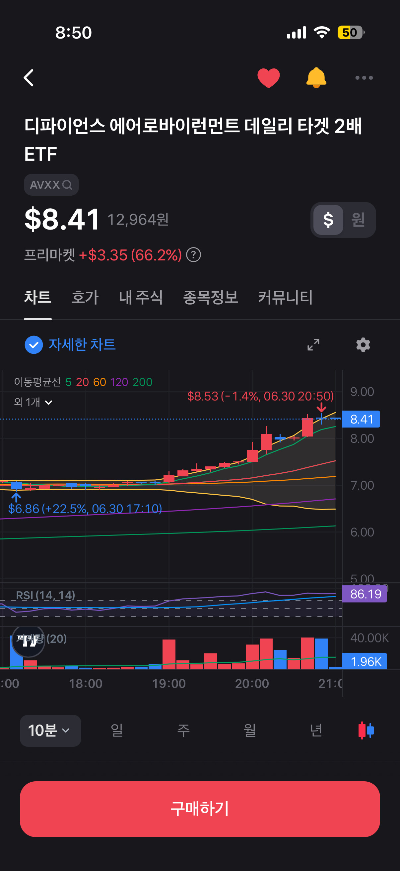400x871 pixels.
Task: Select the 종목정보 tab
Action: pyautogui.click(x=210, y=297)
